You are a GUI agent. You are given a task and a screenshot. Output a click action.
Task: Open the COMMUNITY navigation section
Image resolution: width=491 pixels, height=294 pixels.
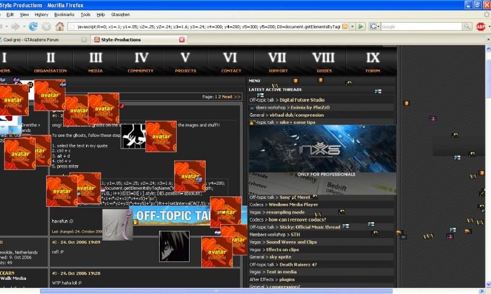[x=141, y=62]
